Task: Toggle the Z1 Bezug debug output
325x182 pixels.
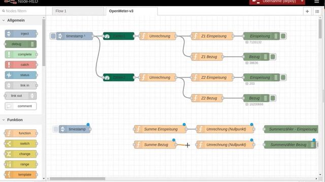Action: pos(273,57)
